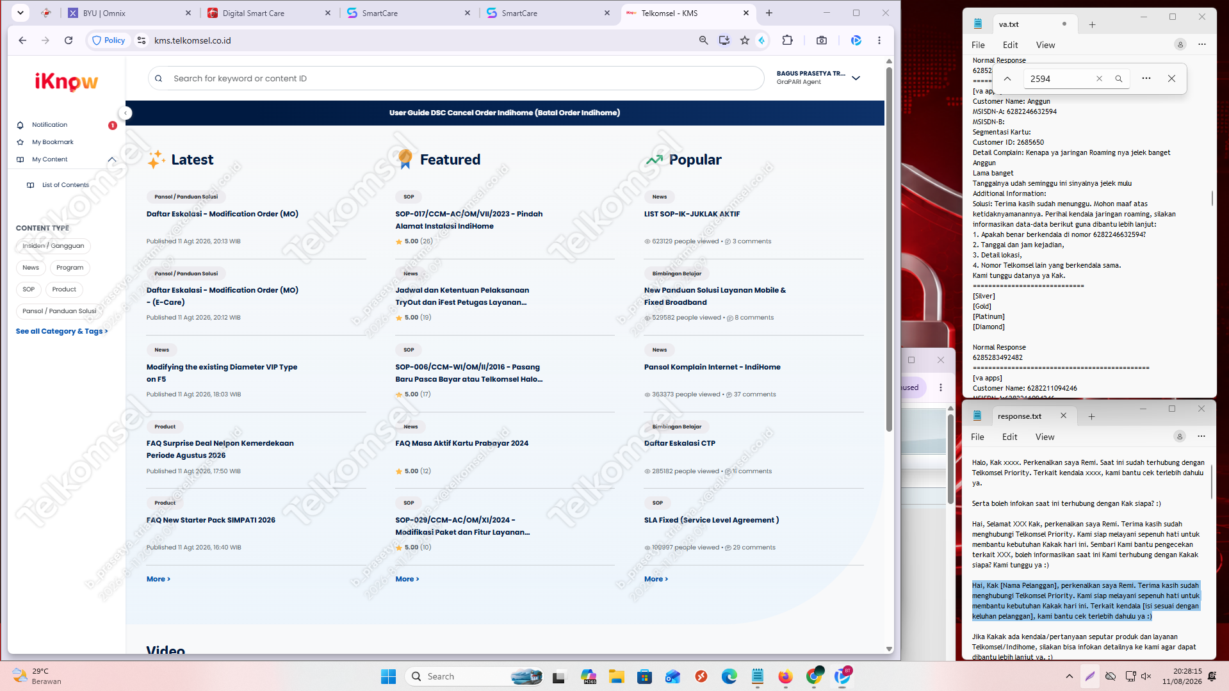This screenshot has width=1229, height=691.
Task: View site information icon beside the URL
Action: tap(142, 40)
